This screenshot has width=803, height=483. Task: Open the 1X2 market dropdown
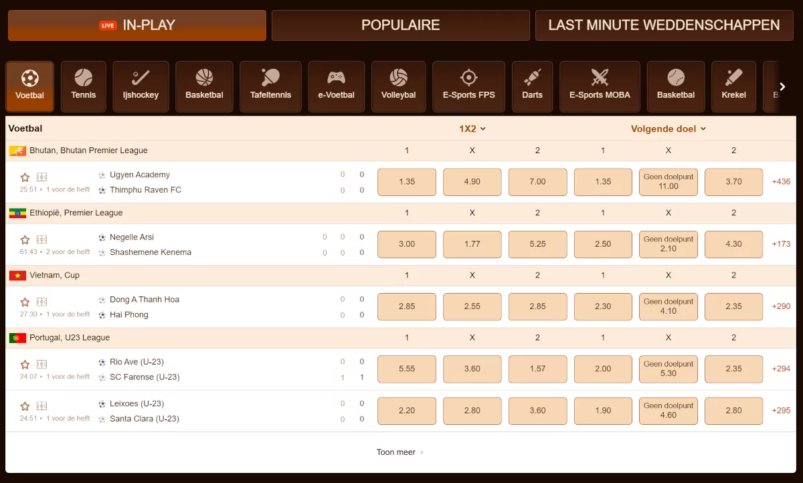[x=472, y=128]
